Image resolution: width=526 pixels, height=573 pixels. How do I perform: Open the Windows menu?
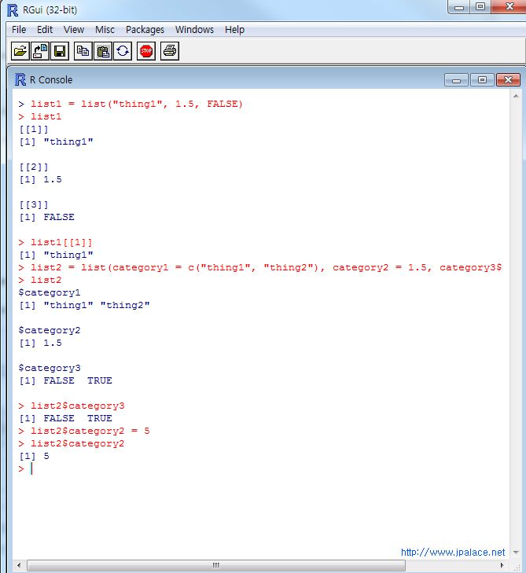pos(194,30)
